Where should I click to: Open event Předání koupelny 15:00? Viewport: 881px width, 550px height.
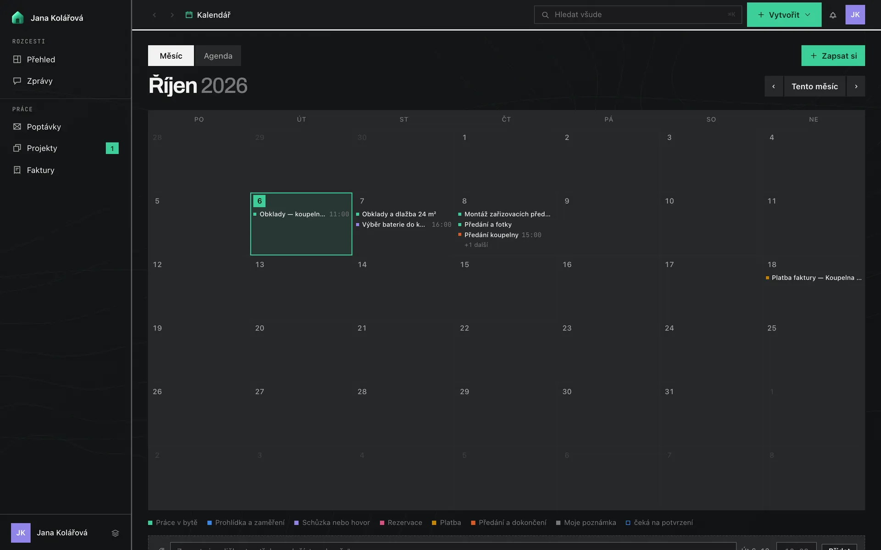coord(506,235)
